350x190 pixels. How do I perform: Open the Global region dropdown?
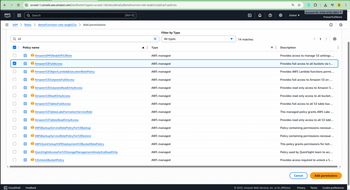coord(294,15)
